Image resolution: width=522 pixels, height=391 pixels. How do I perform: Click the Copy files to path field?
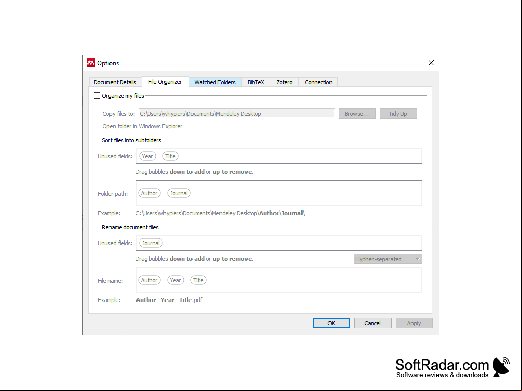(237, 114)
